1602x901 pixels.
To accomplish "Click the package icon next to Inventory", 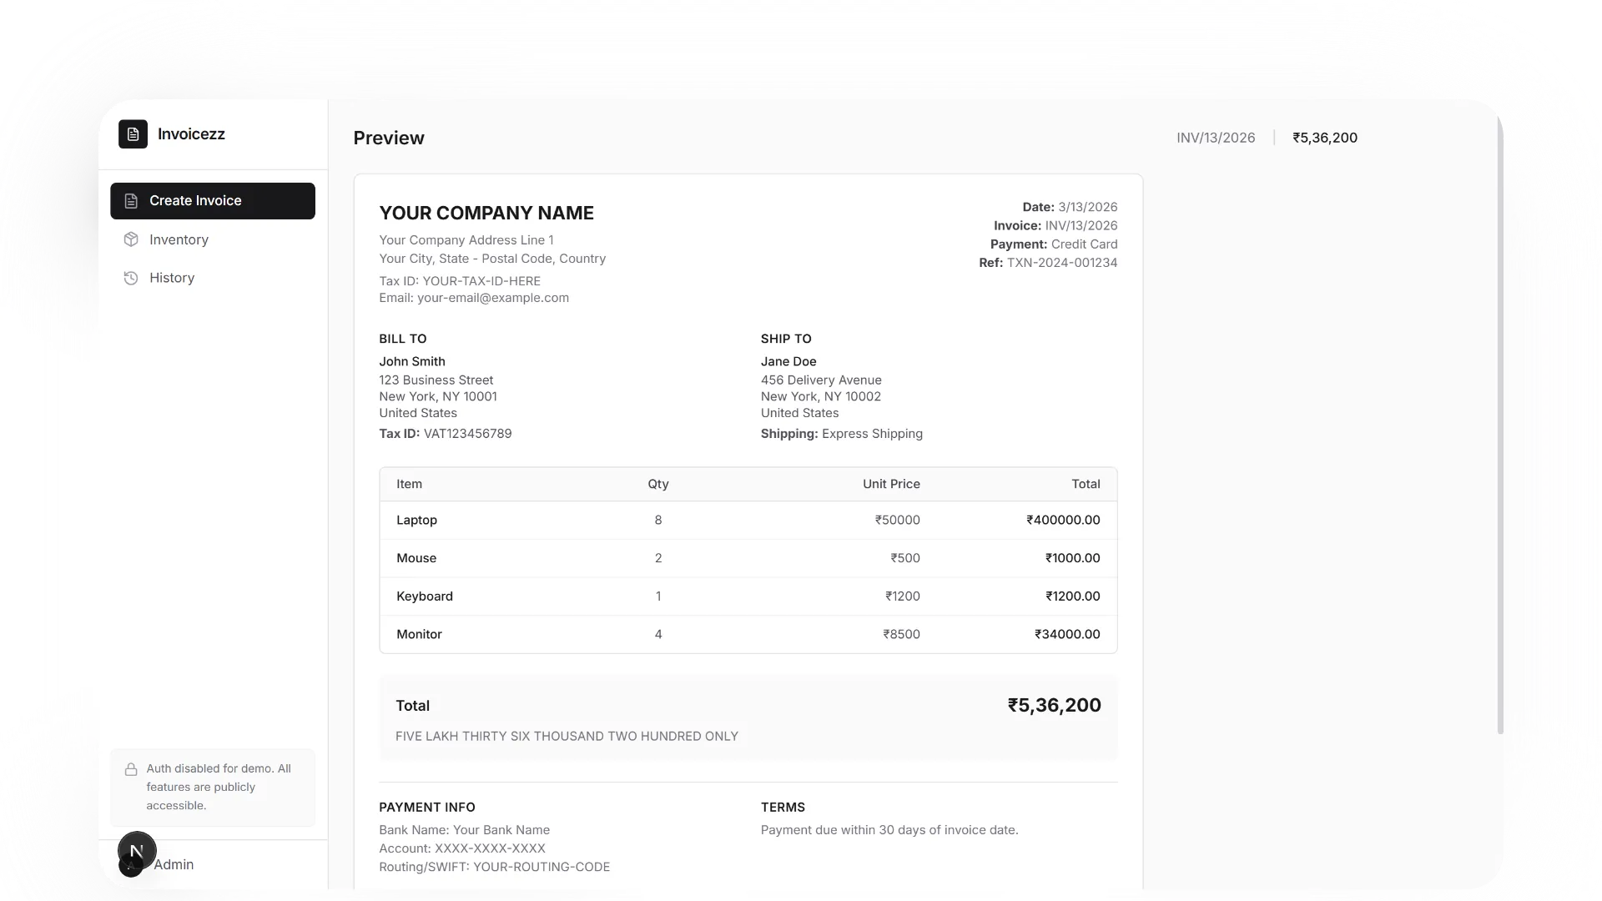I will click(x=131, y=239).
